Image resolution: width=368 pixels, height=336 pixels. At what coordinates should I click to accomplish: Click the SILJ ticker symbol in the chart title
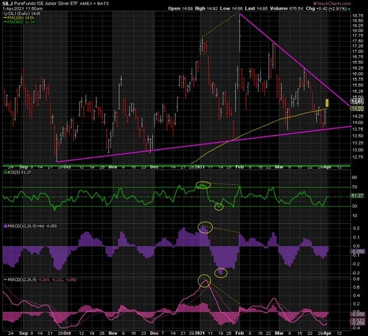click(x=7, y=4)
